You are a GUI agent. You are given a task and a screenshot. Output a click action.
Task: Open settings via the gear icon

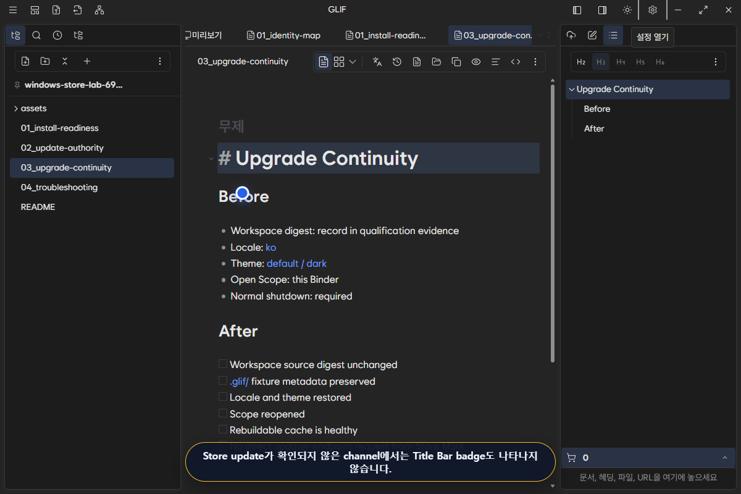coord(653,10)
